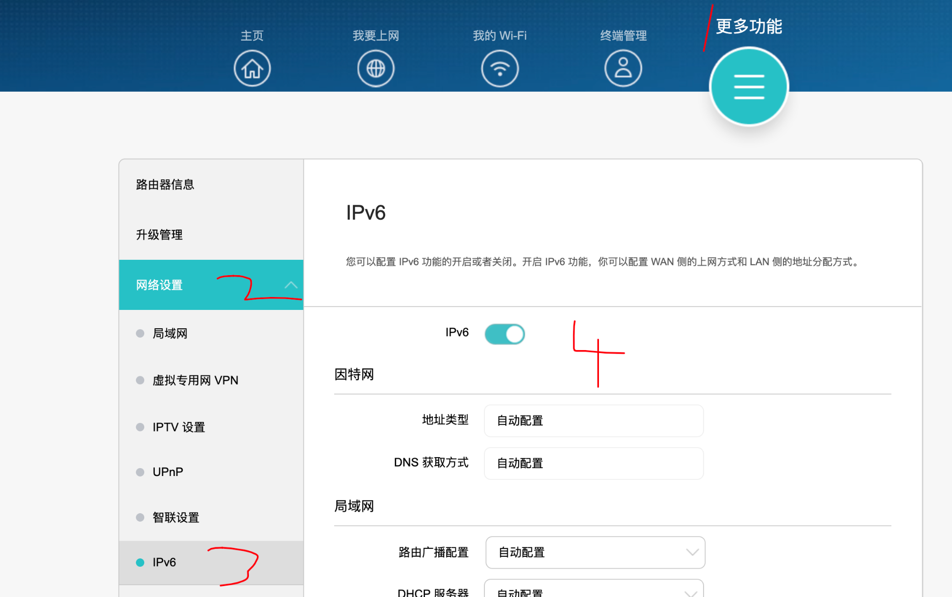Click the Home house icon
Image resolution: width=952 pixels, height=597 pixels.
click(x=252, y=68)
